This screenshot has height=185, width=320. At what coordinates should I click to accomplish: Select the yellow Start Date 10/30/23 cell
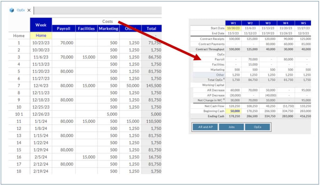(x=233, y=28)
